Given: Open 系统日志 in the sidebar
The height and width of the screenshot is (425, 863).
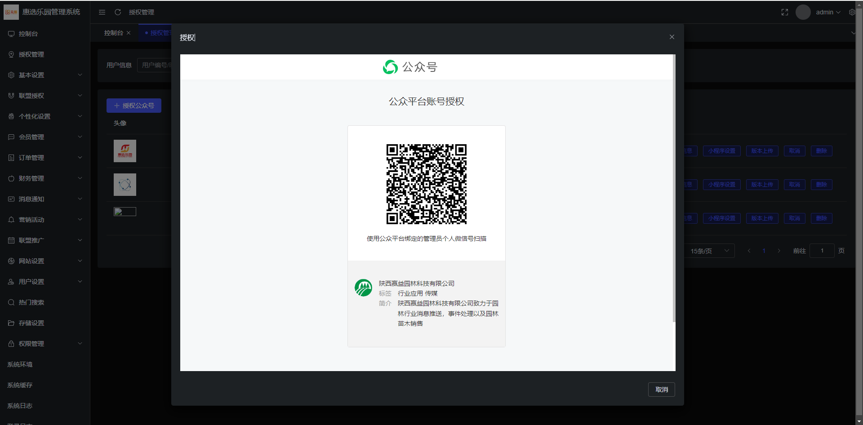Looking at the screenshot, I should click(45, 406).
